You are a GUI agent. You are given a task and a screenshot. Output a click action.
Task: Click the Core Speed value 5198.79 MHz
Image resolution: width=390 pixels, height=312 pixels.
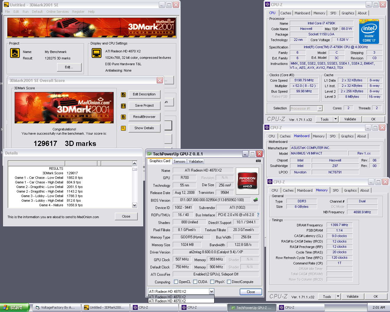point(304,80)
